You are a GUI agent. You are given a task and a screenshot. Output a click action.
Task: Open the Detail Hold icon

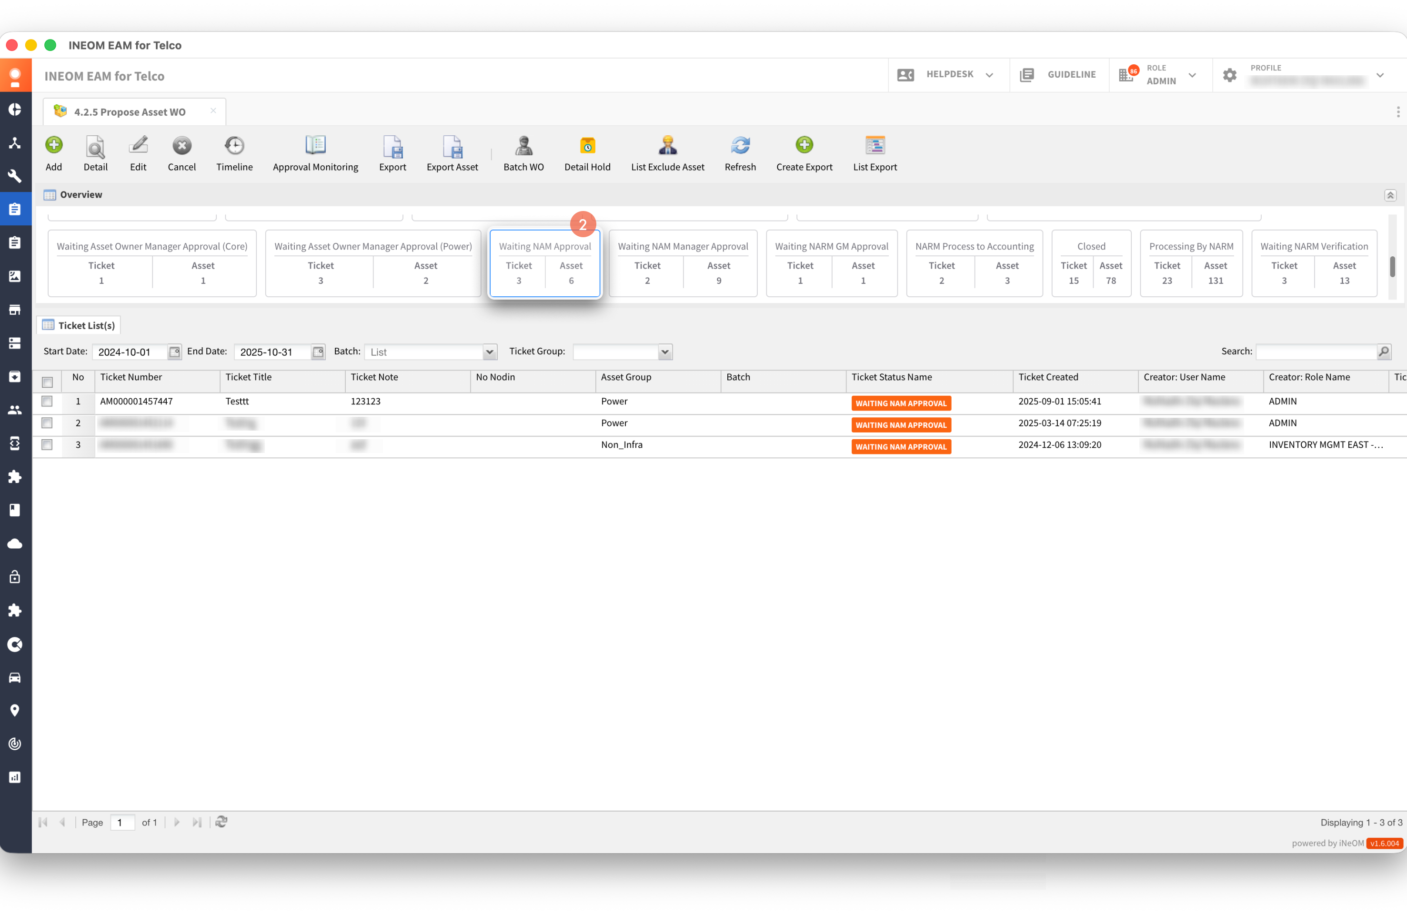(587, 145)
